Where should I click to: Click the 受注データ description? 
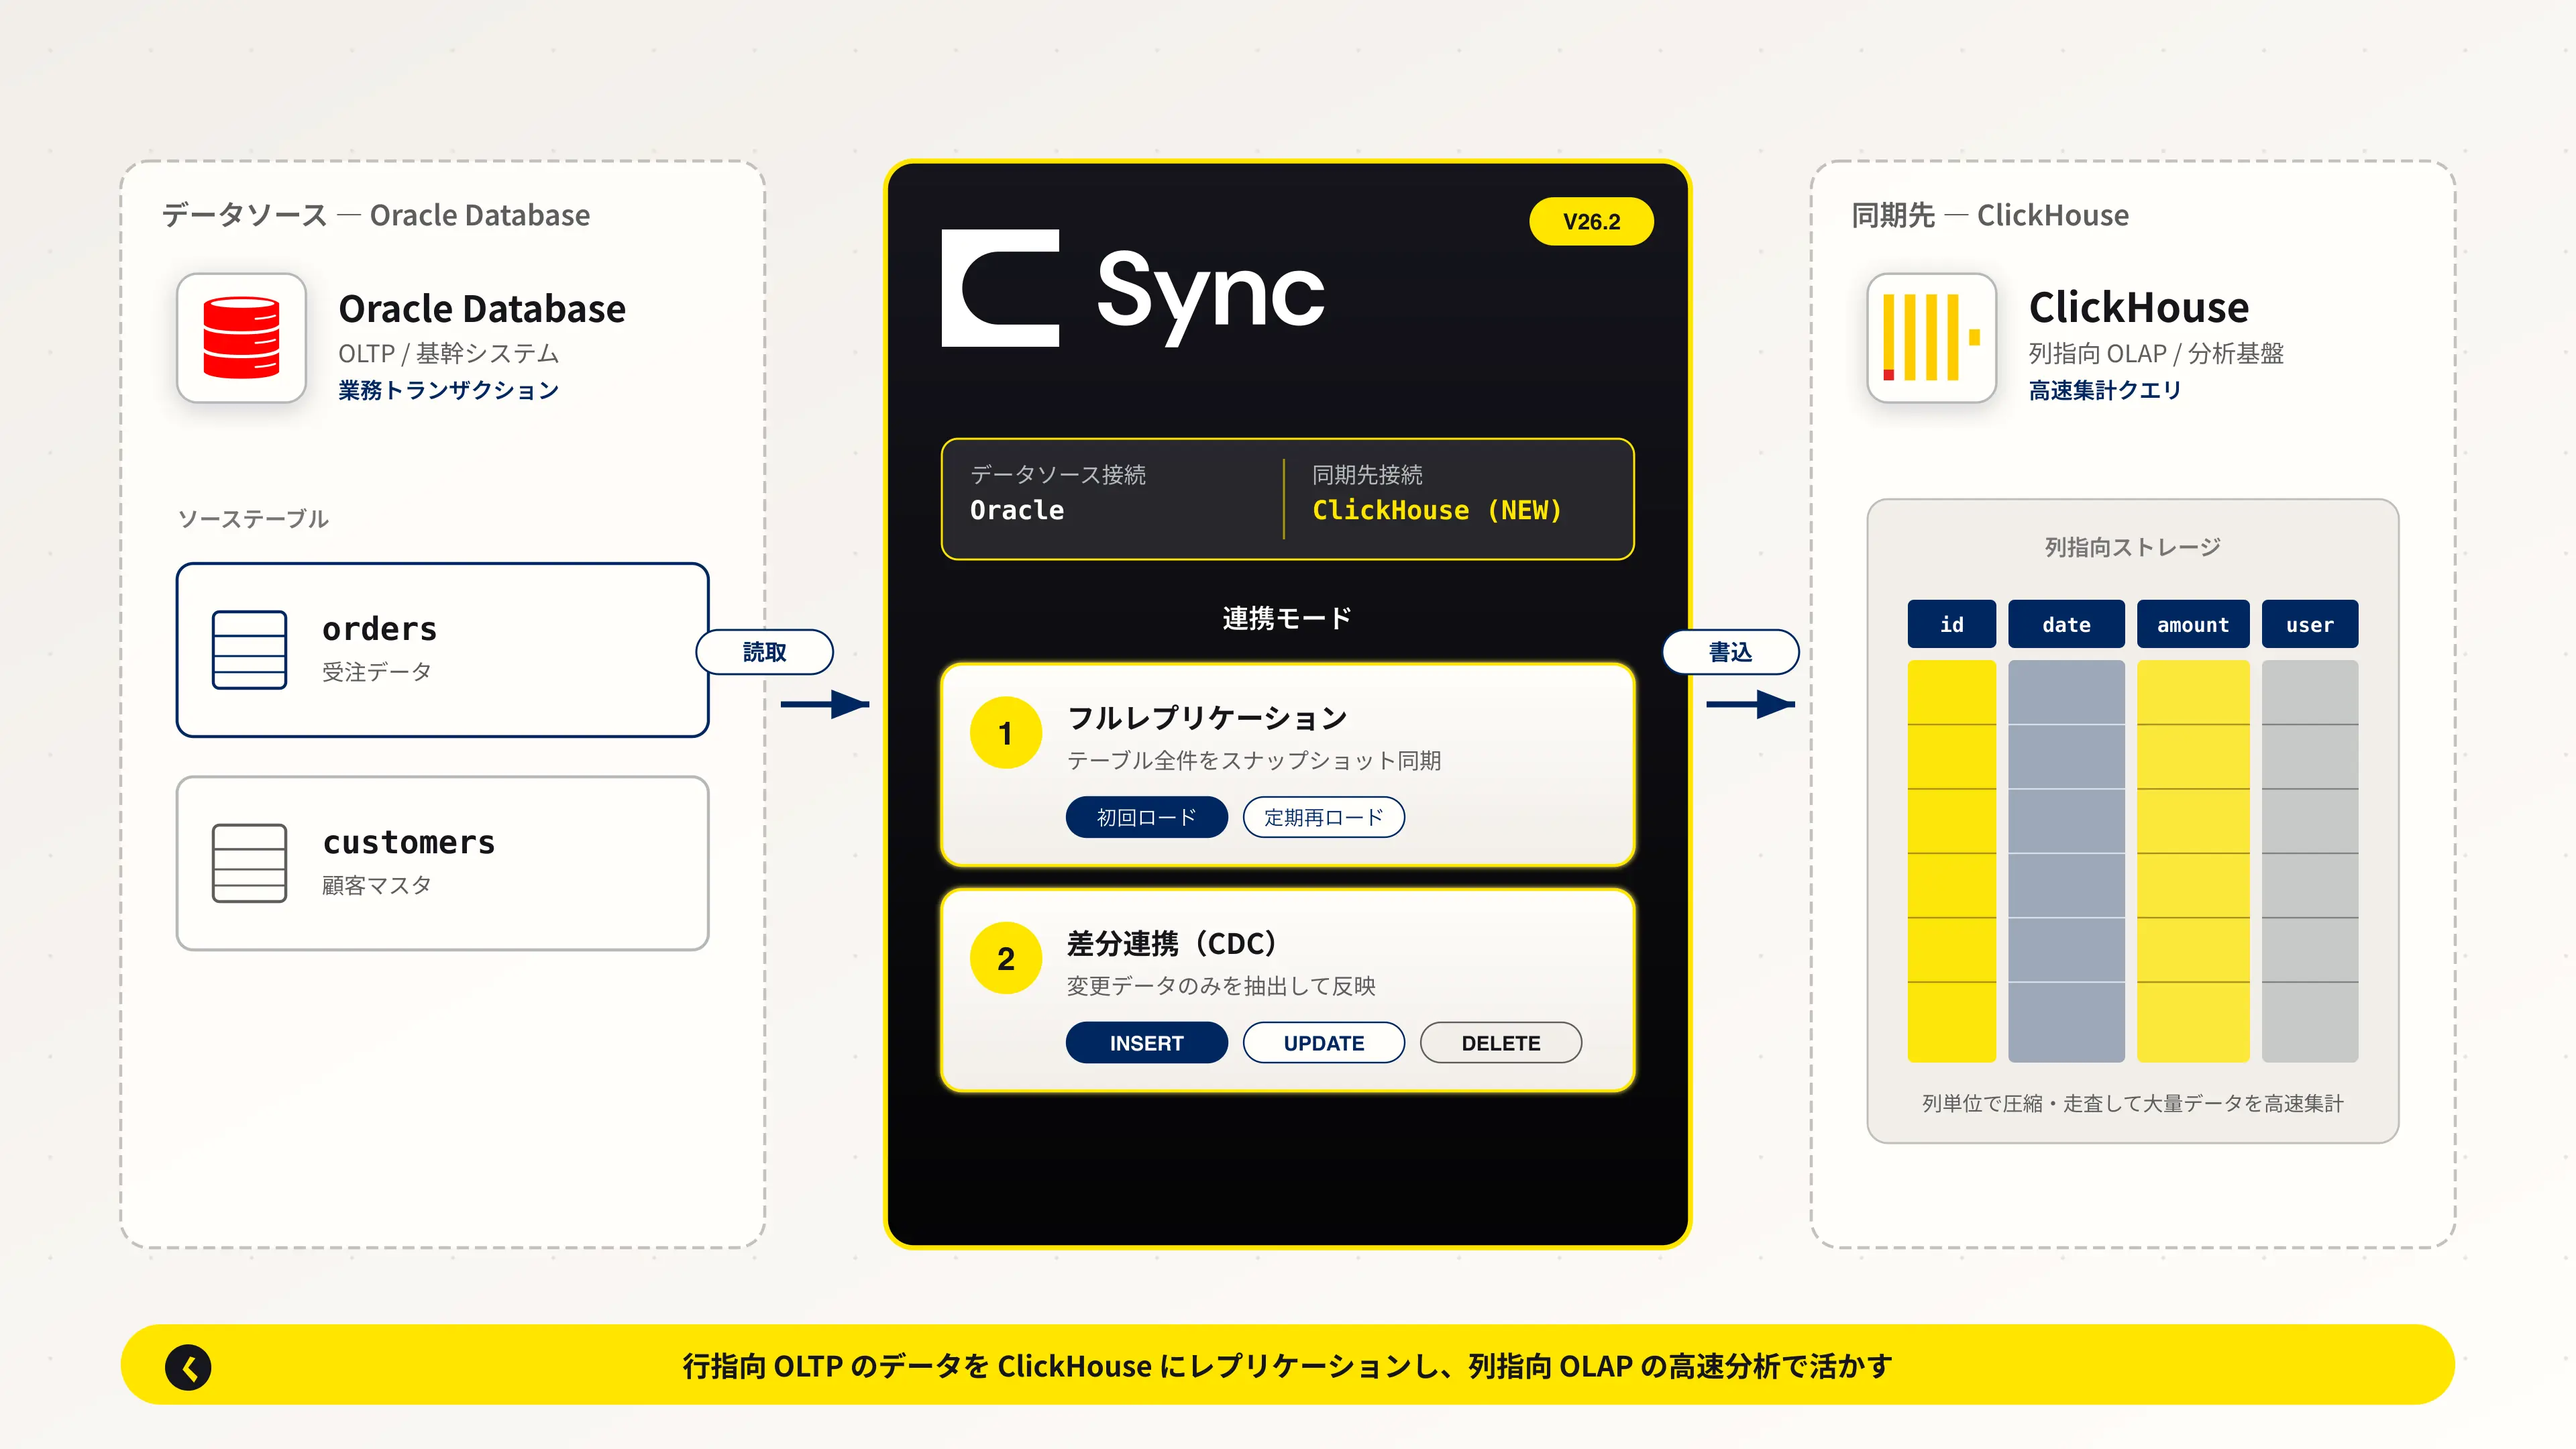pyautogui.click(x=376, y=672)
